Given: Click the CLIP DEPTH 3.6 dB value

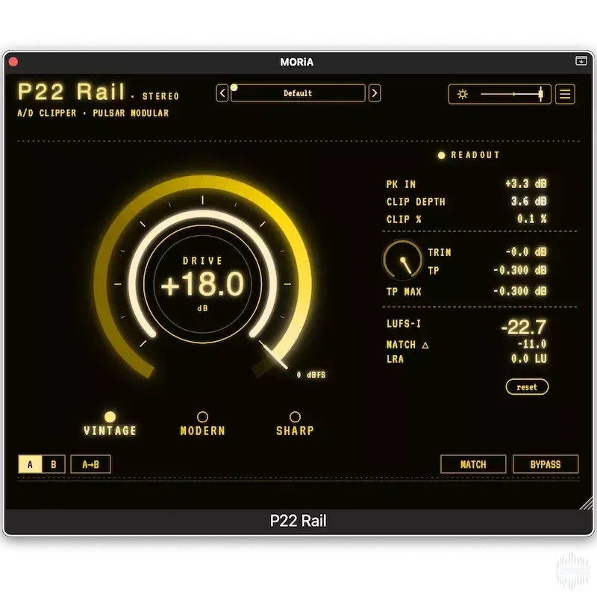Looking at the screenshot, I should click(529, 201).
